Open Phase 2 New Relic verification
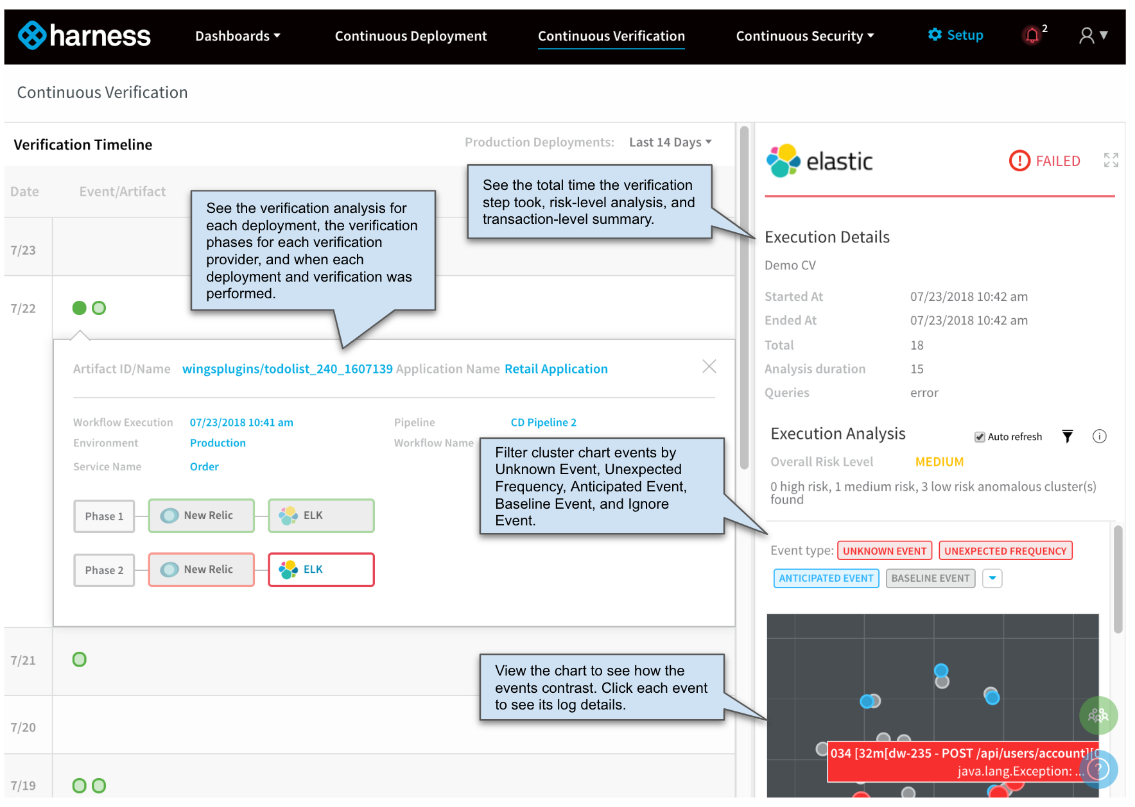This screenshot has width=1135, height=807. 202,570
